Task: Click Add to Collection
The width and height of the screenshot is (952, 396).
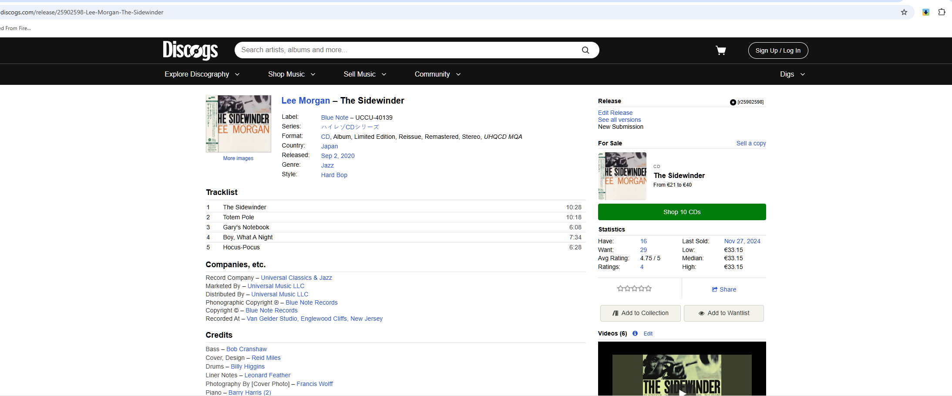Action: tap(640, 313)
